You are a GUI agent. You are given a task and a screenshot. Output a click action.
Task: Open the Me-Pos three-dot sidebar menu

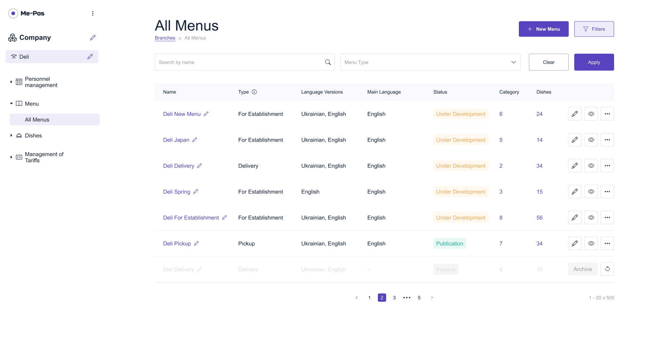coord(92,13)
